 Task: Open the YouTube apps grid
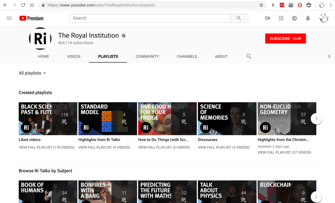[x=281, y=18]
